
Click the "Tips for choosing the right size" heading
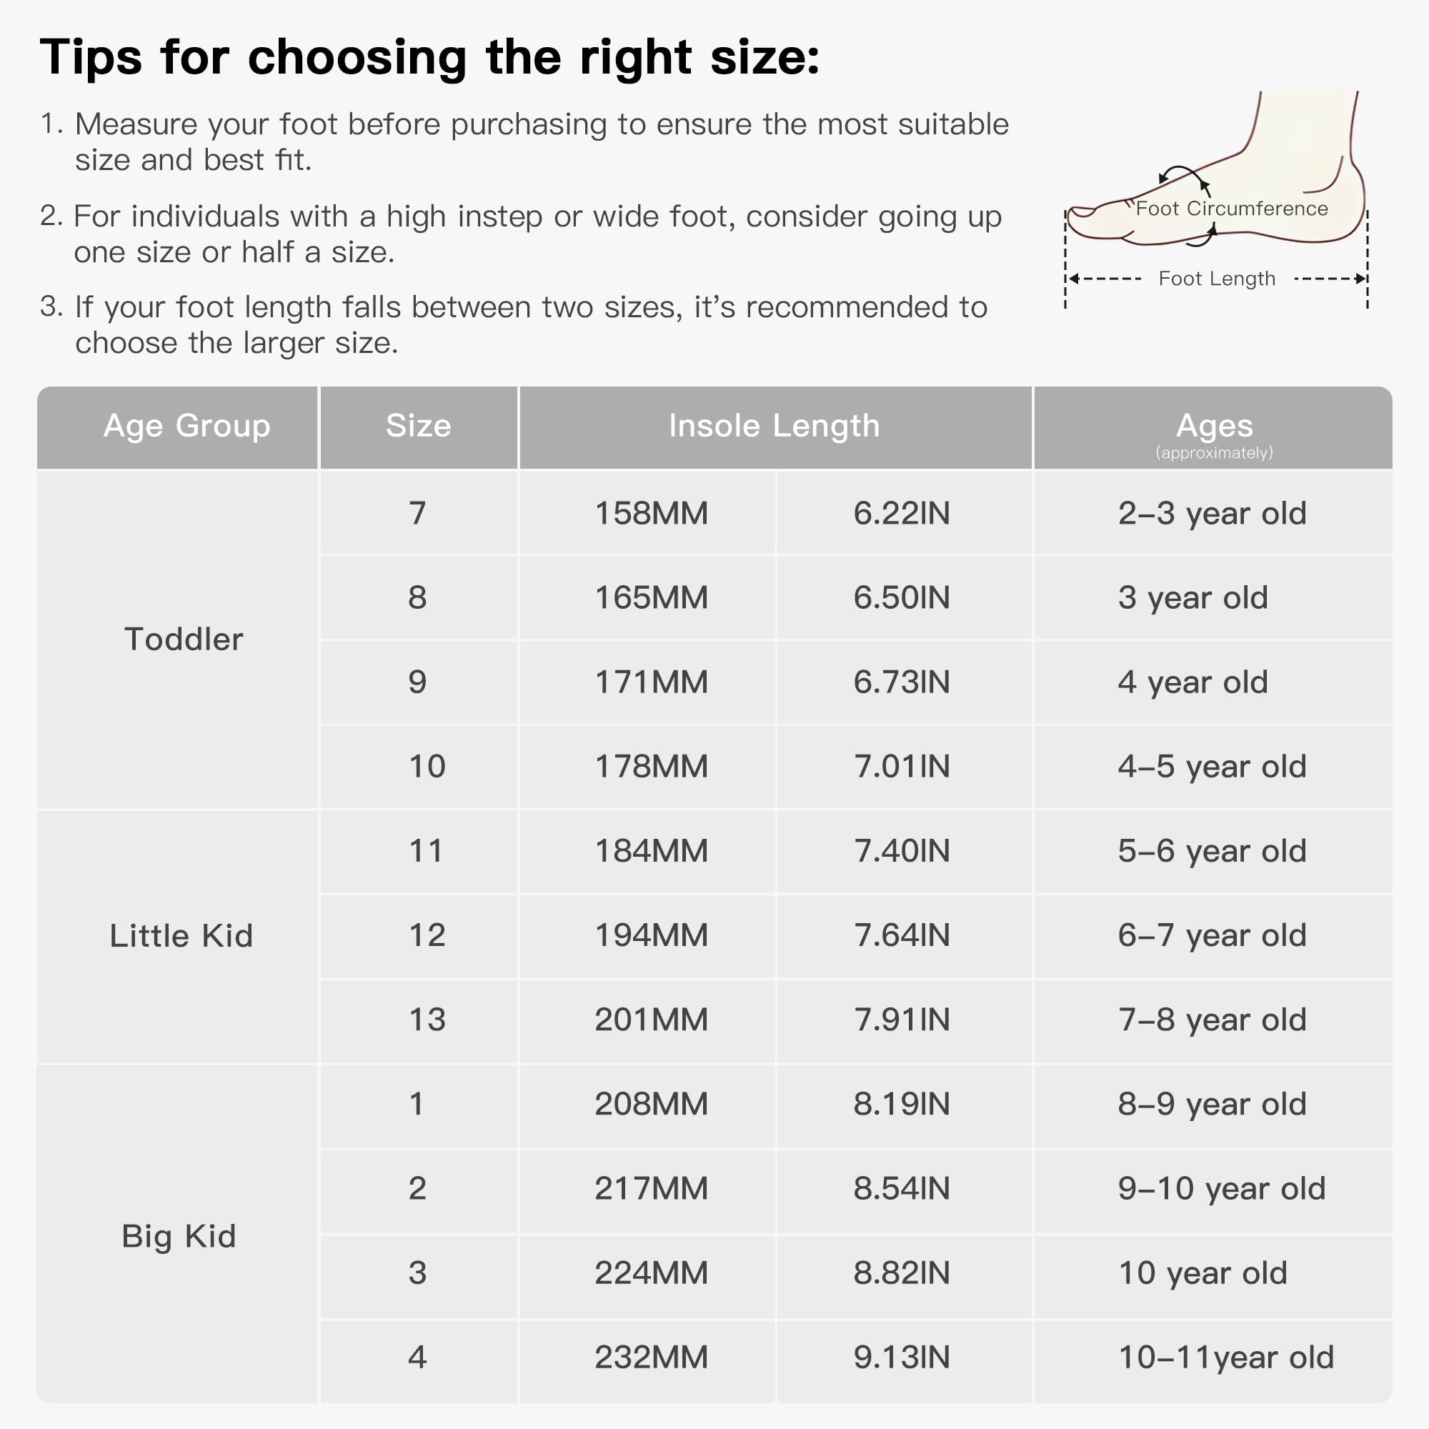click(429, 58)
